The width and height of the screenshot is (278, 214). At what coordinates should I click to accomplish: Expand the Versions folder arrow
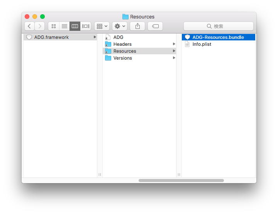tap(174, 58)
